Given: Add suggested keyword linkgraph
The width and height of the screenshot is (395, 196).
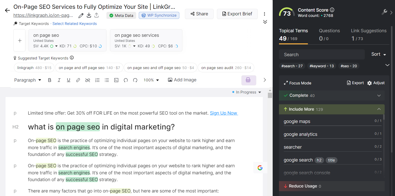Looking at the screenshot, I should tap(34, 68).
